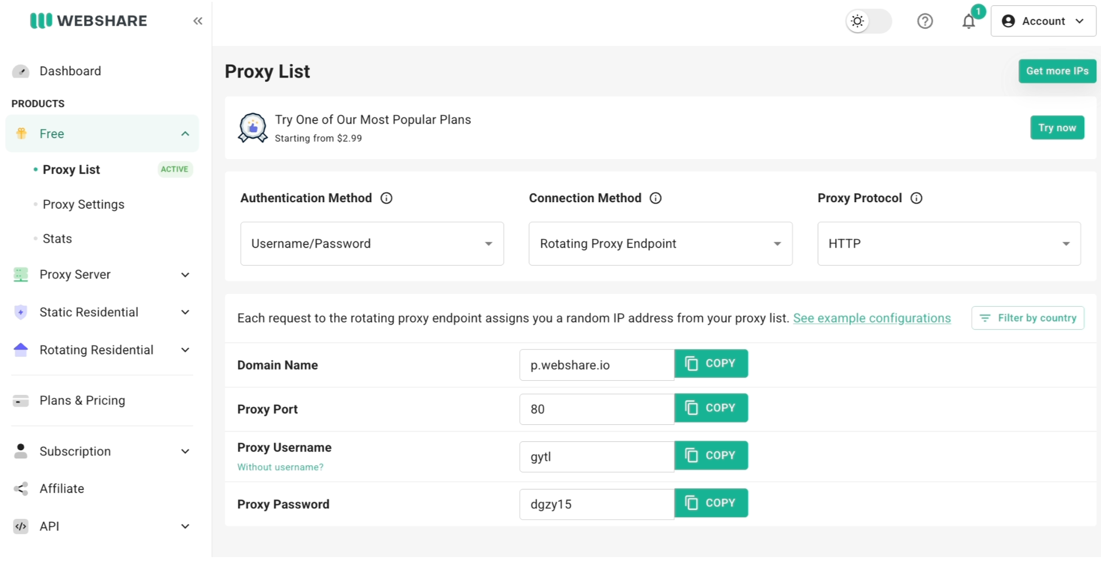Click the ACTIVE status badge
1101x567 pixels.
[x=175, y=169]
